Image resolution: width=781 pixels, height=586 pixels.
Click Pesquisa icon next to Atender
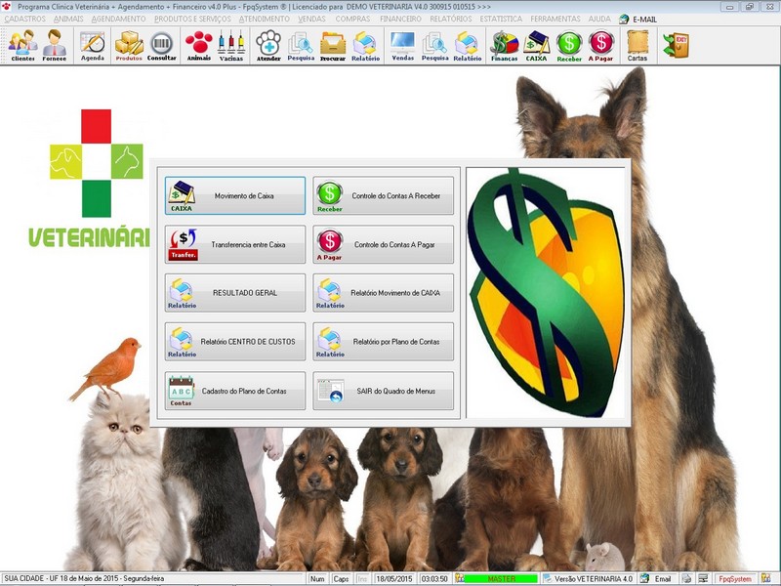click(x=301, y=45)
